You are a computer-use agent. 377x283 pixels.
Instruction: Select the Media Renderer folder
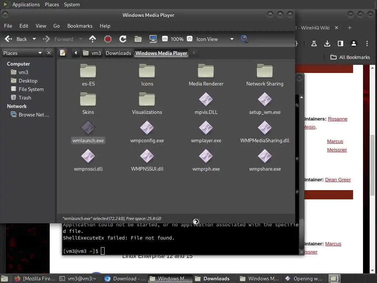point(206,75)
